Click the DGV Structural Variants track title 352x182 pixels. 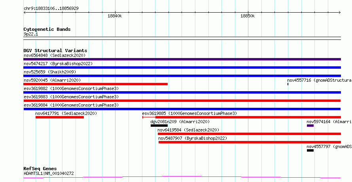pos(55,51)
